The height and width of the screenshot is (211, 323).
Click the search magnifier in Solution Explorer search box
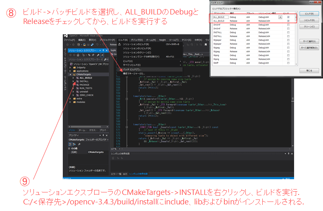coord(105,59)
